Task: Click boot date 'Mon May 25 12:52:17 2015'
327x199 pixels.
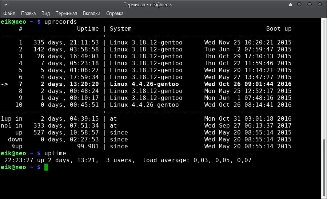Action: point(248,91)
